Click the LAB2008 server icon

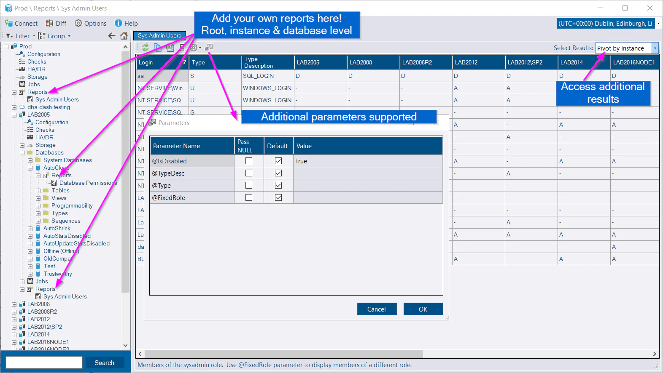pyautogui.click(x=22, y=304)
